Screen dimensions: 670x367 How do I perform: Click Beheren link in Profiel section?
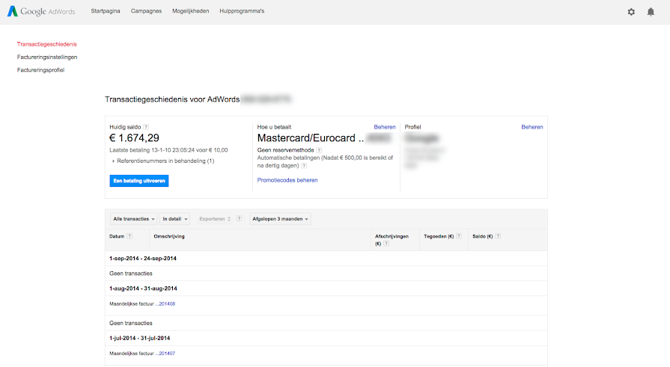(532, 127)
